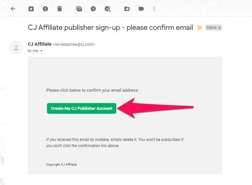Image resolution: width=252 pixels, height=185 pixels.
Task: Delete the email using the trash icon
Action: tap(60, 9)
